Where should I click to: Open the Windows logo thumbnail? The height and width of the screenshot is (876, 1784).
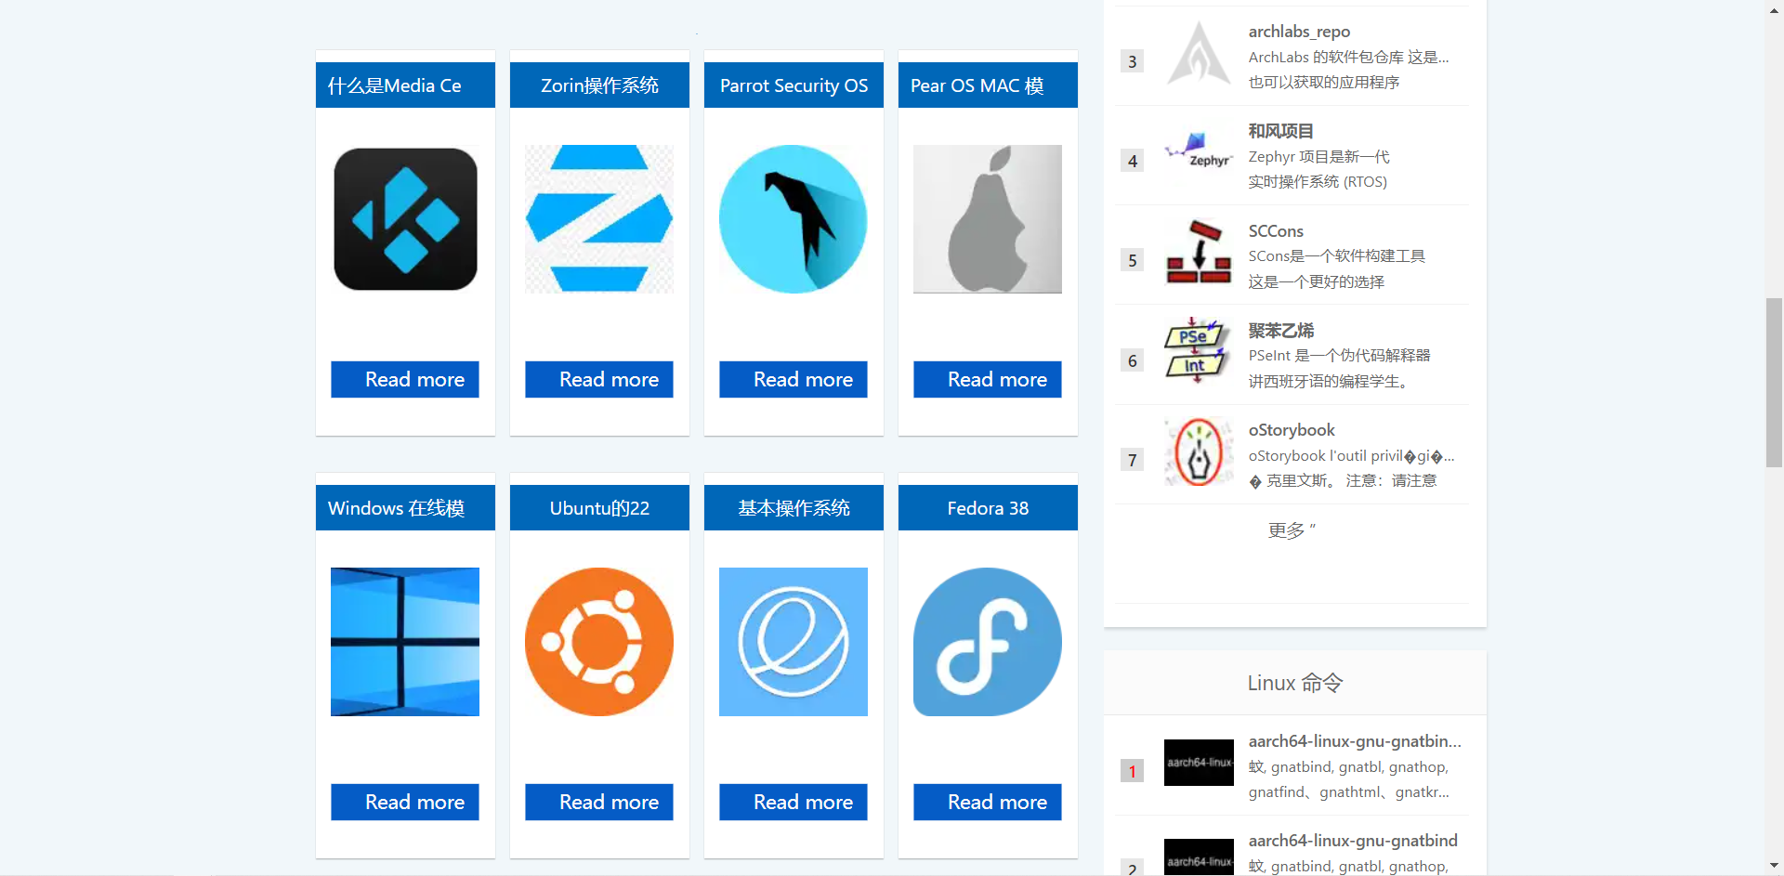405,642
